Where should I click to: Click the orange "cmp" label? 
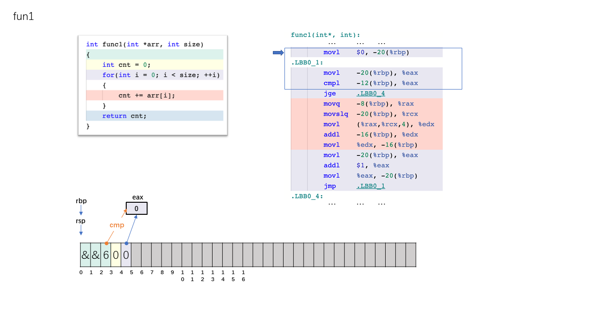[117, 225]
